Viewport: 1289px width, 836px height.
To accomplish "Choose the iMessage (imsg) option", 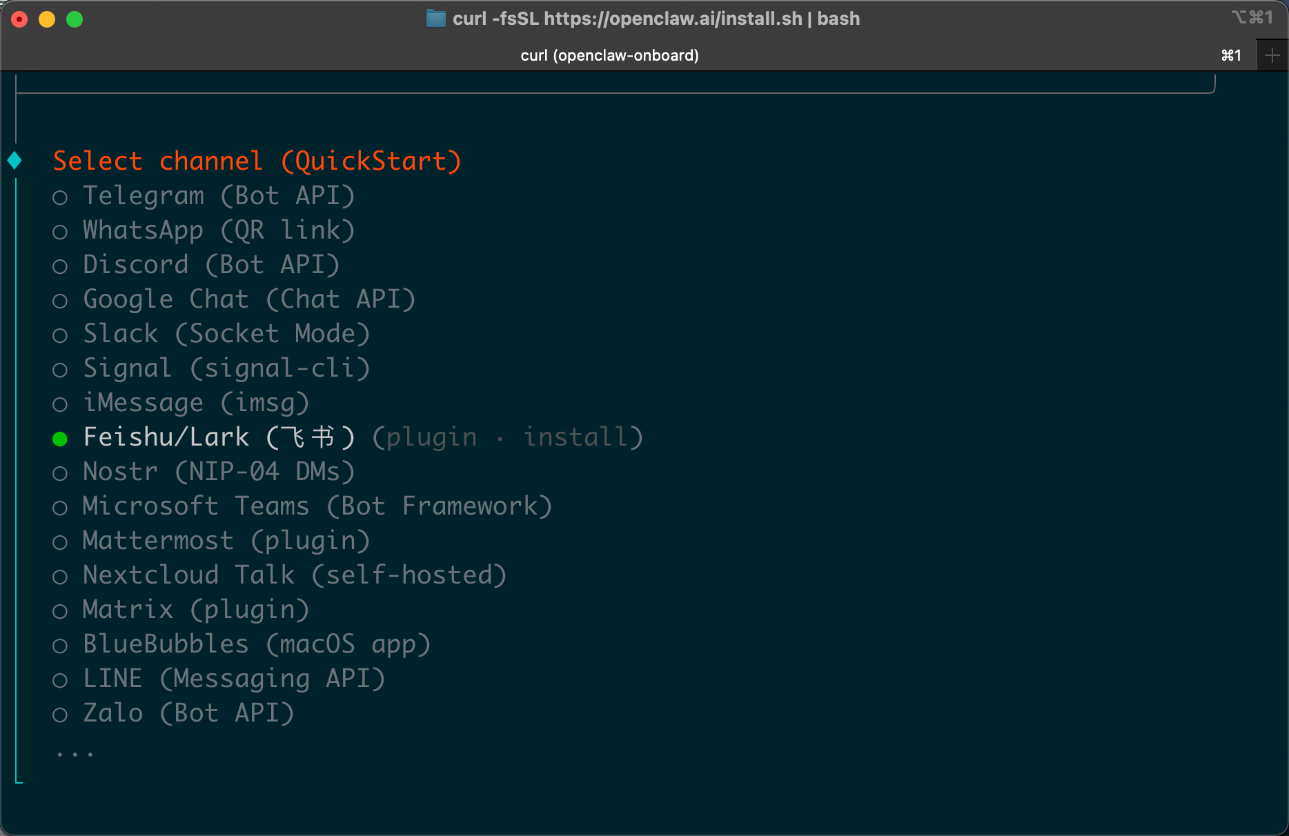I will [x=181, y=403].
